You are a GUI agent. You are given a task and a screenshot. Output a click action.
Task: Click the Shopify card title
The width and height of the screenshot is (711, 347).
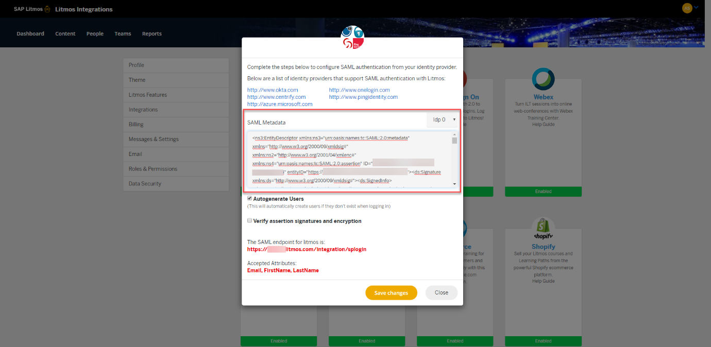(544, 247)
